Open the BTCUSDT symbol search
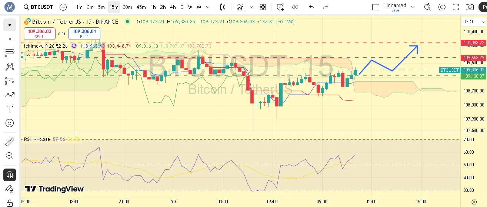Image resolution: width=487 pixels, height=207 pixels. click(38, 7)
